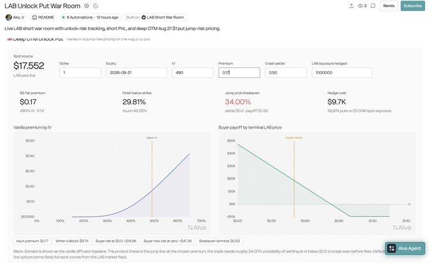This screenshot has width=434, height=263.
Task: Click the $17.552 spot price value
Action: [x=29, y=66]
